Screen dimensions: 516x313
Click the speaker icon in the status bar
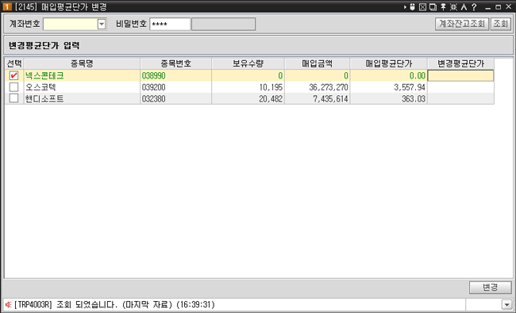pyautogui.click(x=8, y=305)
